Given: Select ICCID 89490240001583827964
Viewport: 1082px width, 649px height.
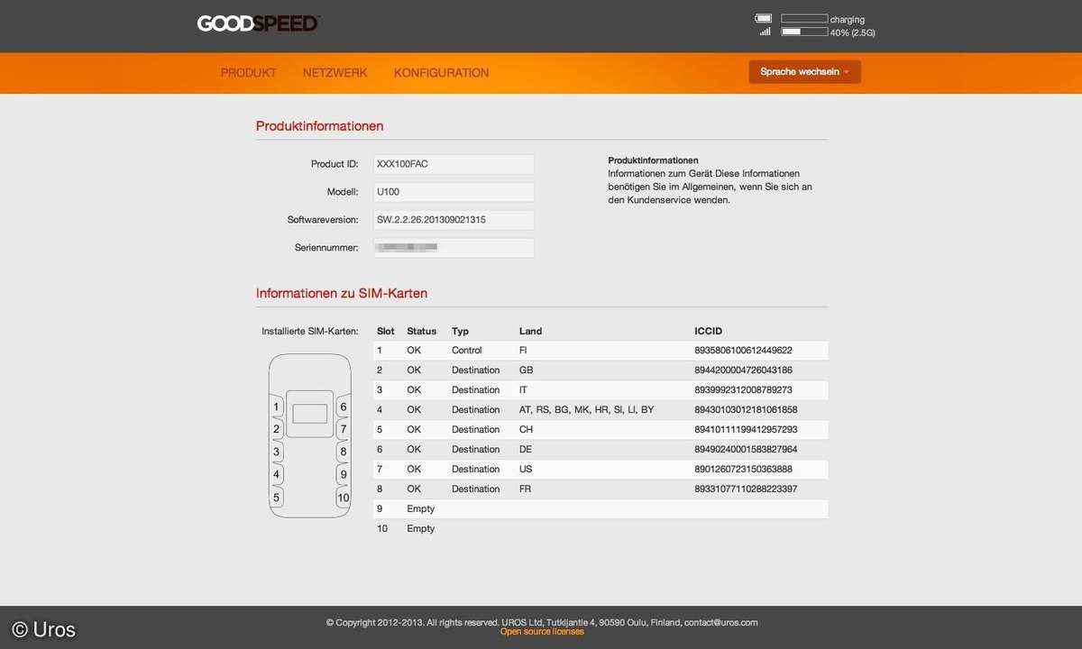Looking at the screenshot, I should pyautogui.click(x=747, y=450).
